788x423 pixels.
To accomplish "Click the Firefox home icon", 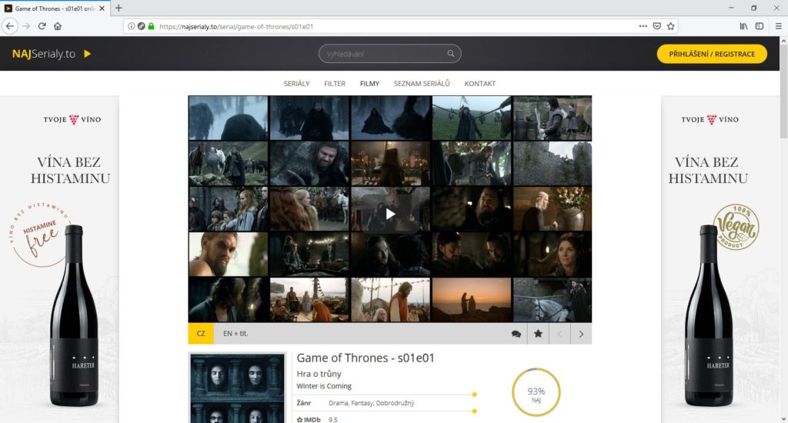I will point(58,26).
